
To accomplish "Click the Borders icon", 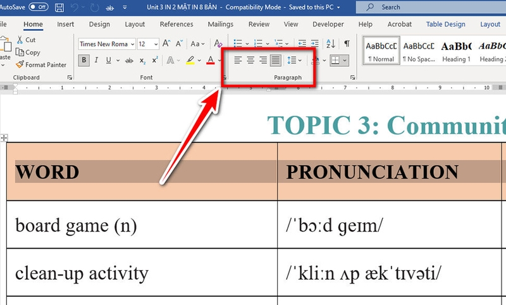I will click(335, 60).
